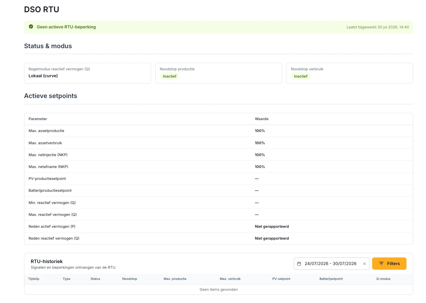Click the Status column header
The image size is (426, 303).
[95, 279]
